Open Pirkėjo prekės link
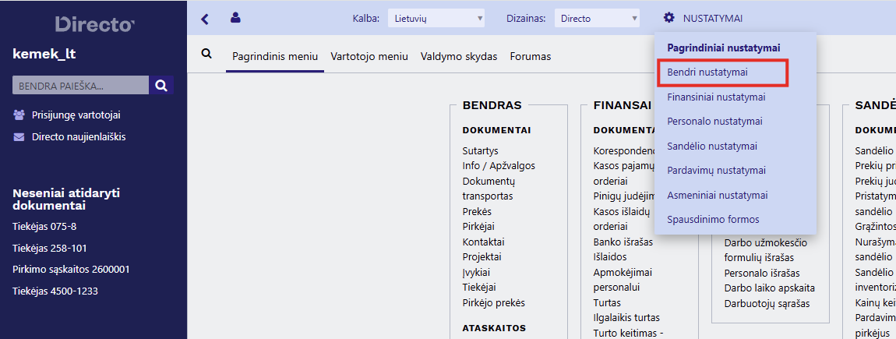 click(494, 303)
